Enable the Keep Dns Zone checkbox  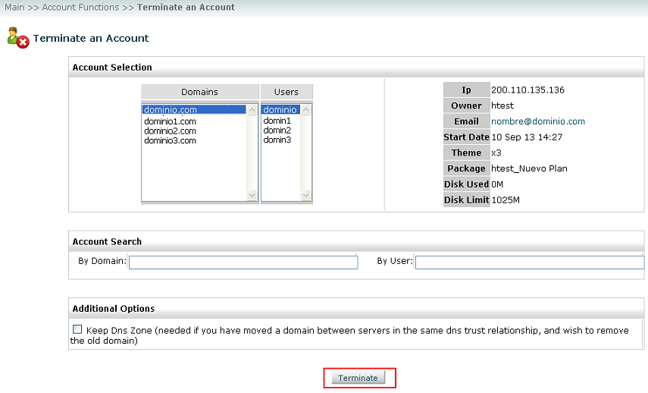tap(77, 329)
